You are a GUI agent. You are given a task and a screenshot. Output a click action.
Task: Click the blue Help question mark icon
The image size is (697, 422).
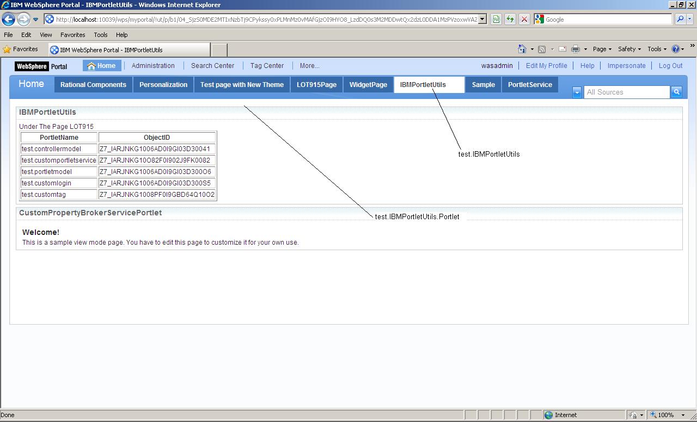pyautogui.click(x=676, y=49)
